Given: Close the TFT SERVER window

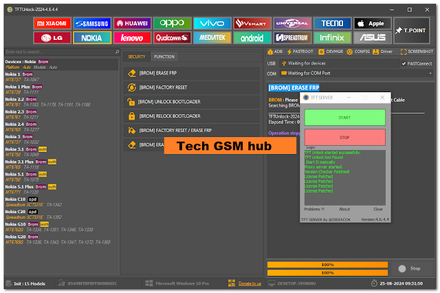Looking at the screenshot, I should [382, 98].
